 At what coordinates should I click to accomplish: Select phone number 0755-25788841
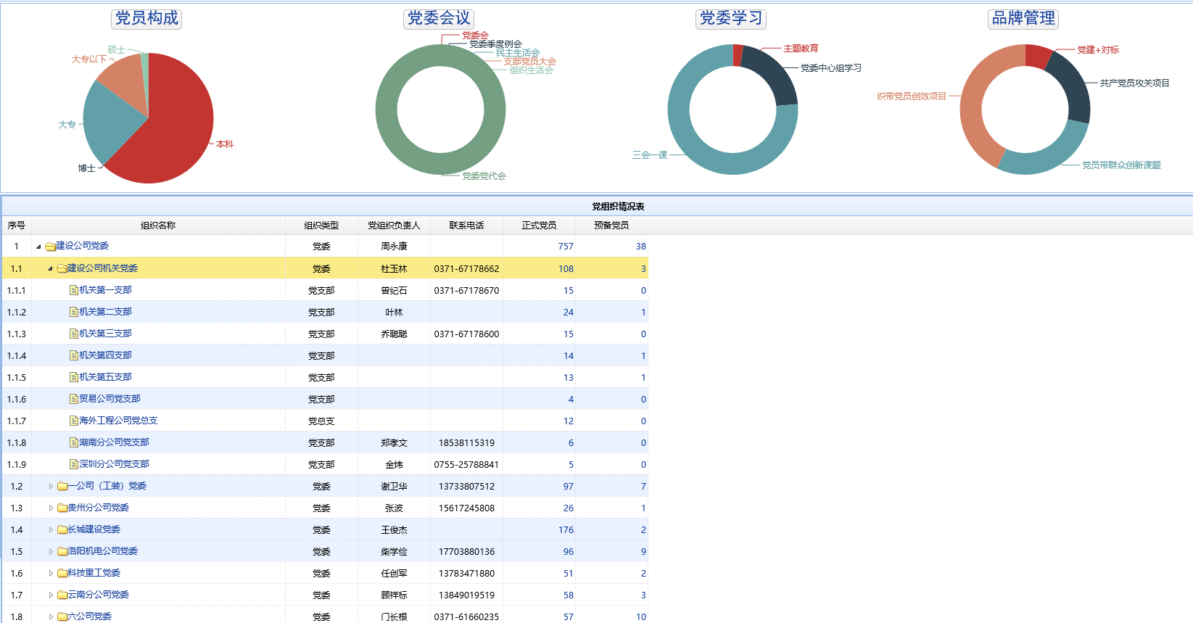click(466, 465)
